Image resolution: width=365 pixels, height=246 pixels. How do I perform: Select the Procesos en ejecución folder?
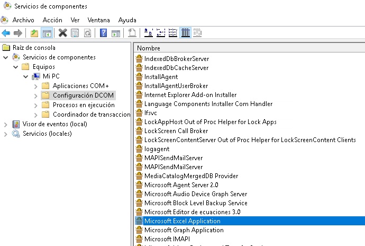point(84,105)
